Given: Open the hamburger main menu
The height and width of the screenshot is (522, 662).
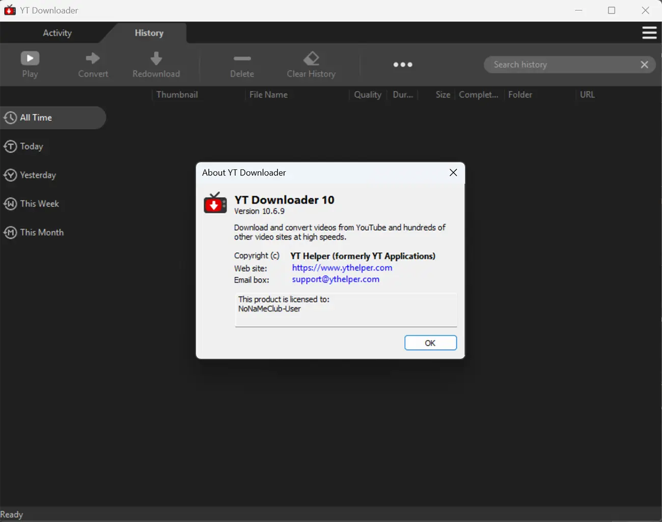Looking at the screenshot, I should (x=649, y=33).
